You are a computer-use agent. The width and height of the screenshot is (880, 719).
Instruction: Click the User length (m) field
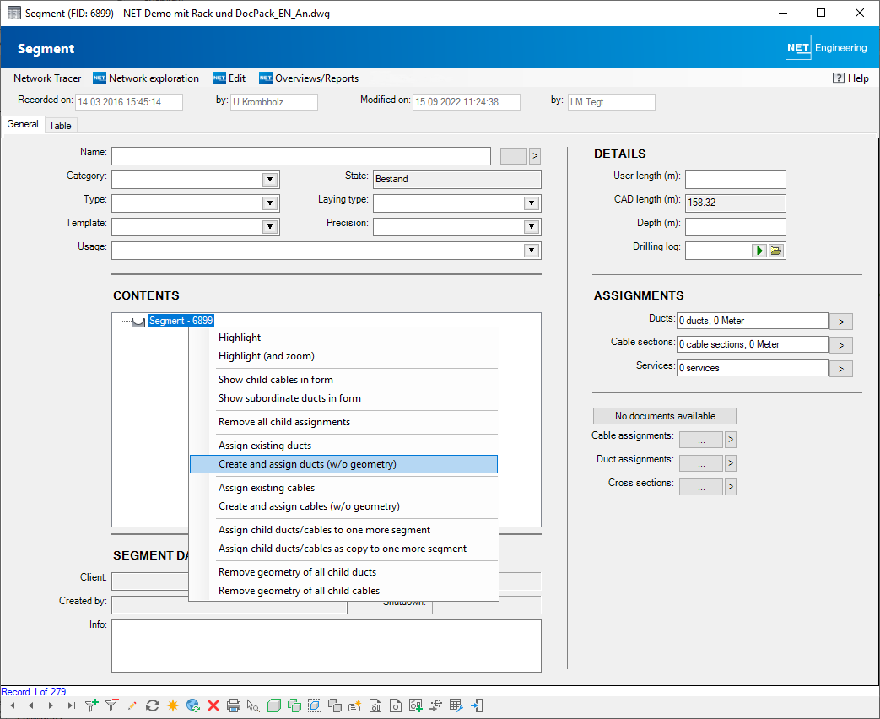click(x=735, y=180)
